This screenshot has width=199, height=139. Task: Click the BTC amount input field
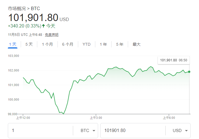pyautogui.click(x=41, y=131)
